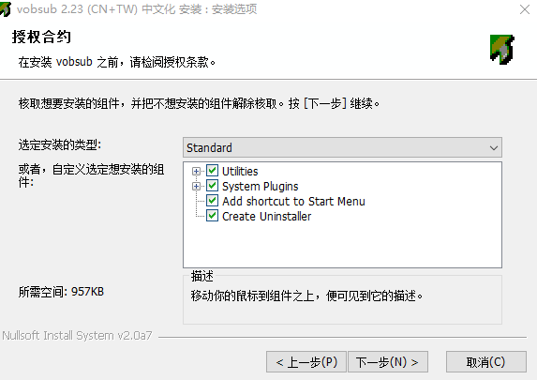
Task: Click the empty area of component list
Action: (342, 245)
